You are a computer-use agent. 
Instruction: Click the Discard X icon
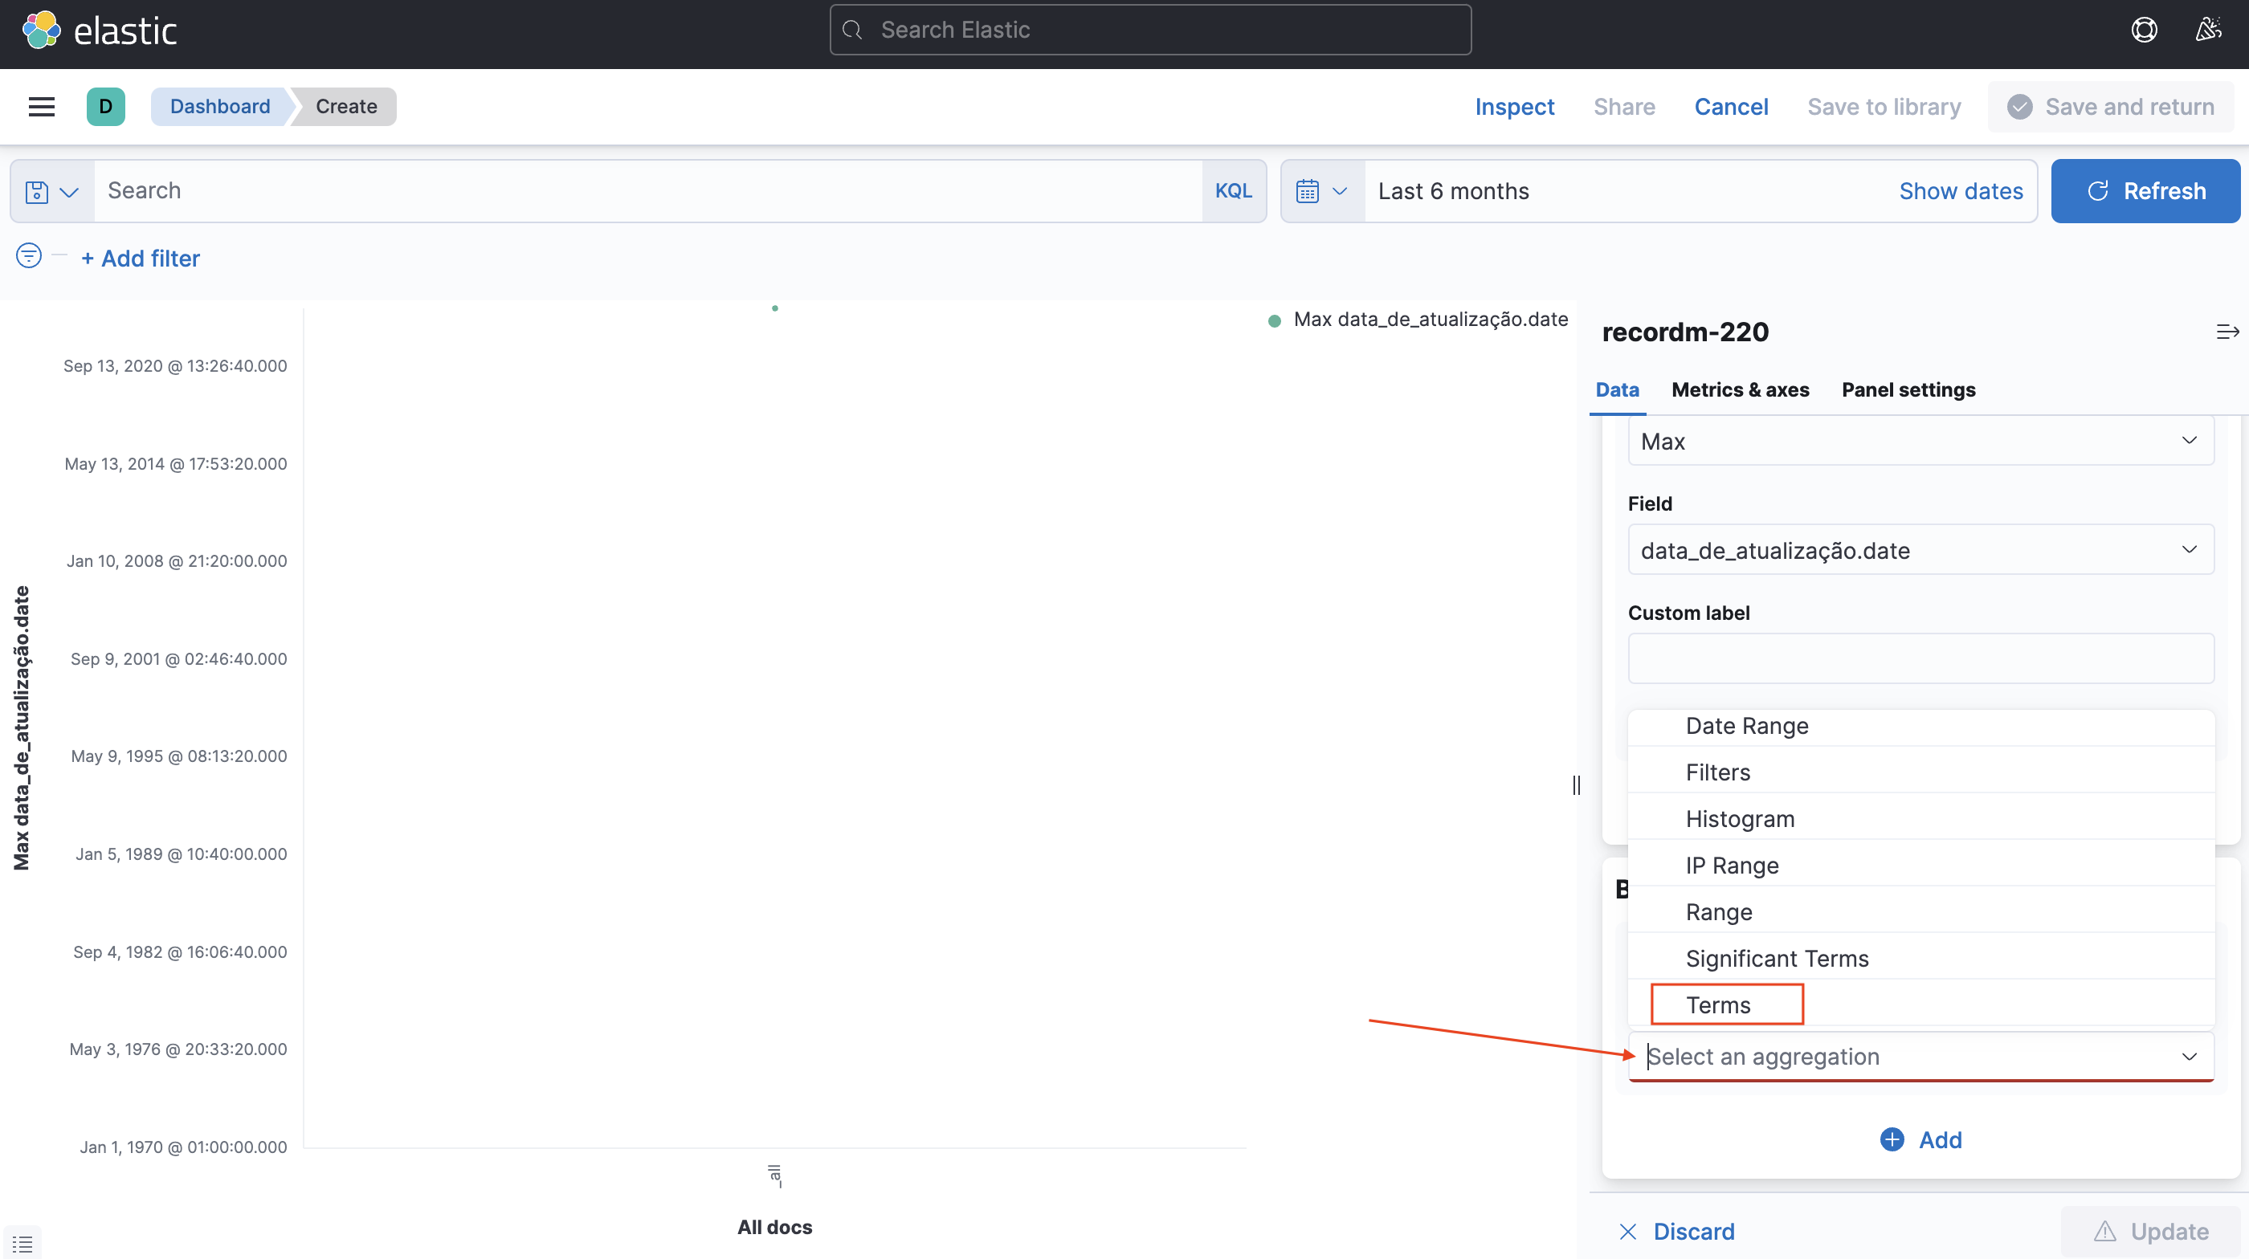1627,1231
